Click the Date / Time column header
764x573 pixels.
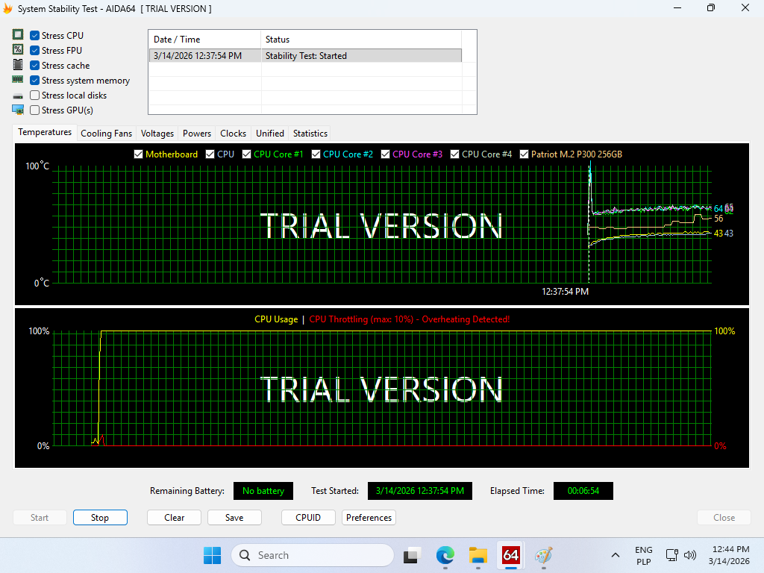(204, 40)
